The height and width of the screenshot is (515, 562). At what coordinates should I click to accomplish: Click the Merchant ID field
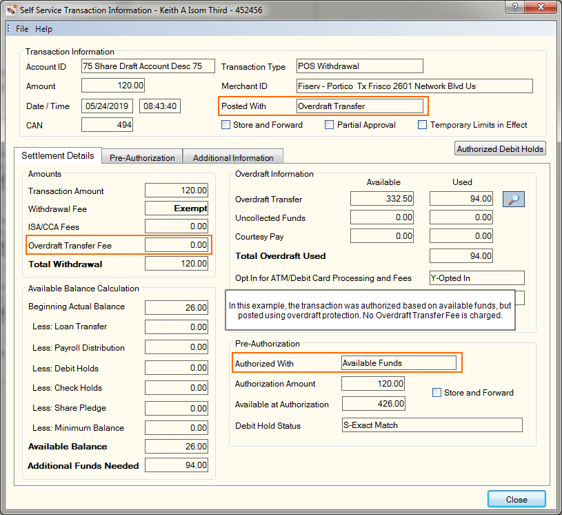tap(414, 86)
